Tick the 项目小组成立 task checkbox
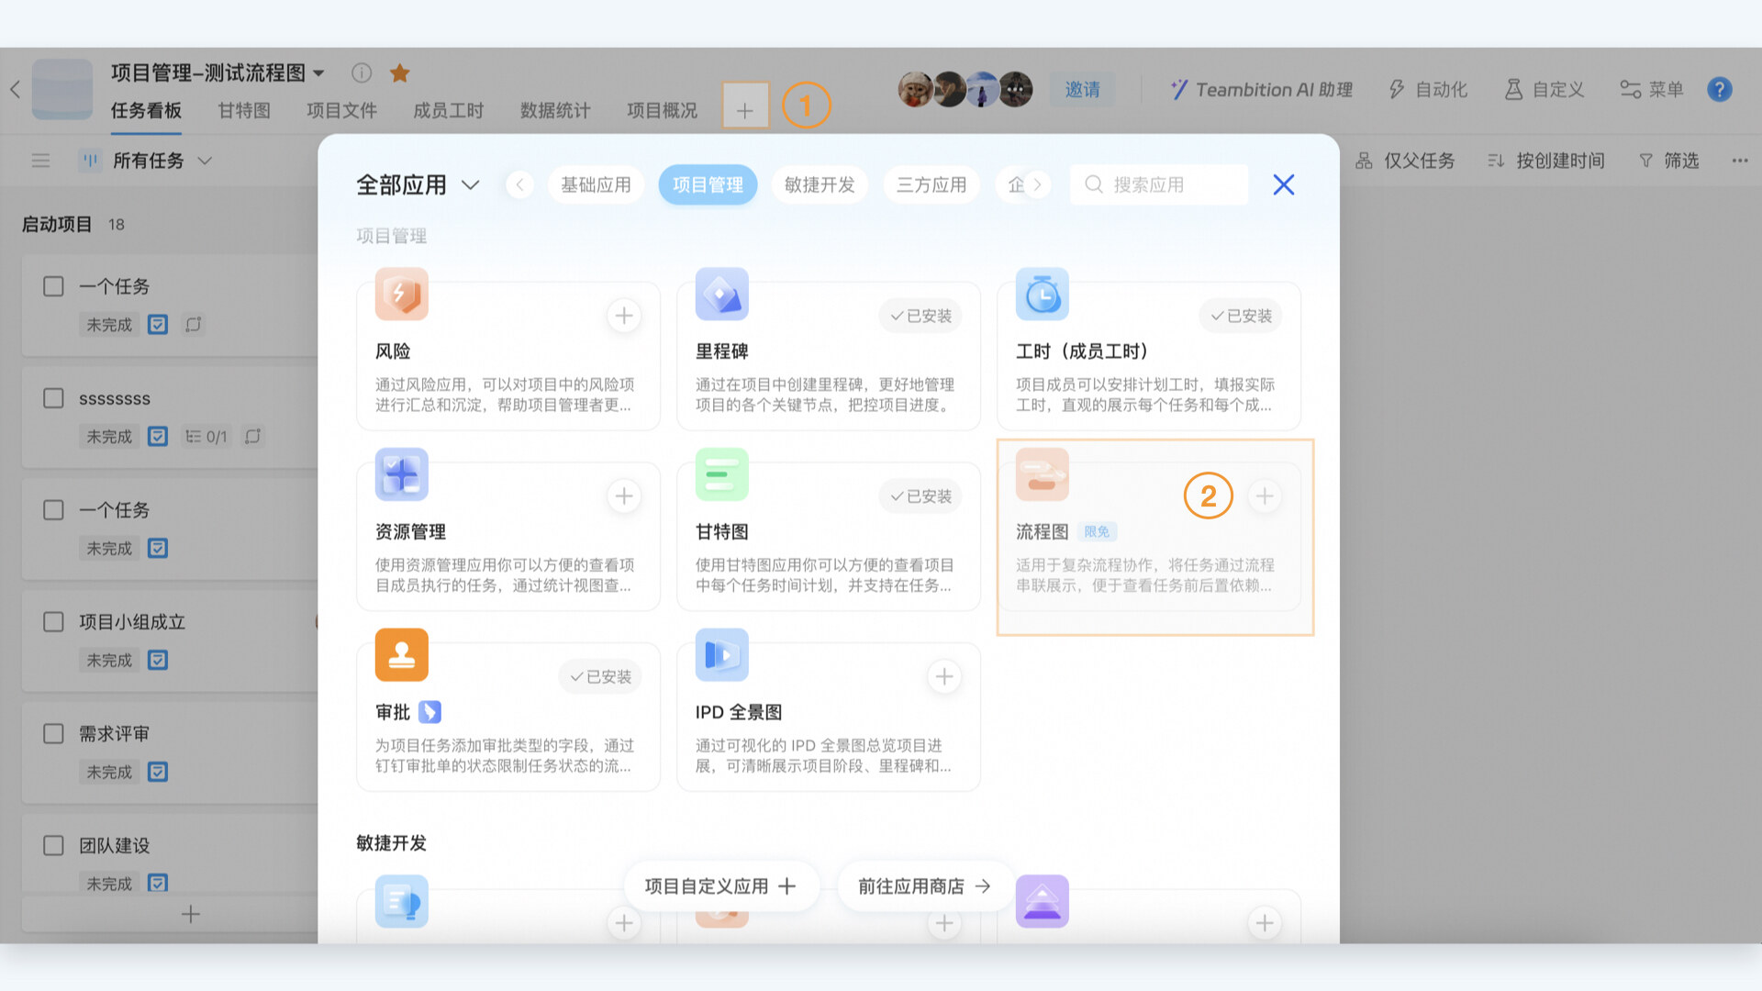The image size is (1762, 991). pos(53,622)
